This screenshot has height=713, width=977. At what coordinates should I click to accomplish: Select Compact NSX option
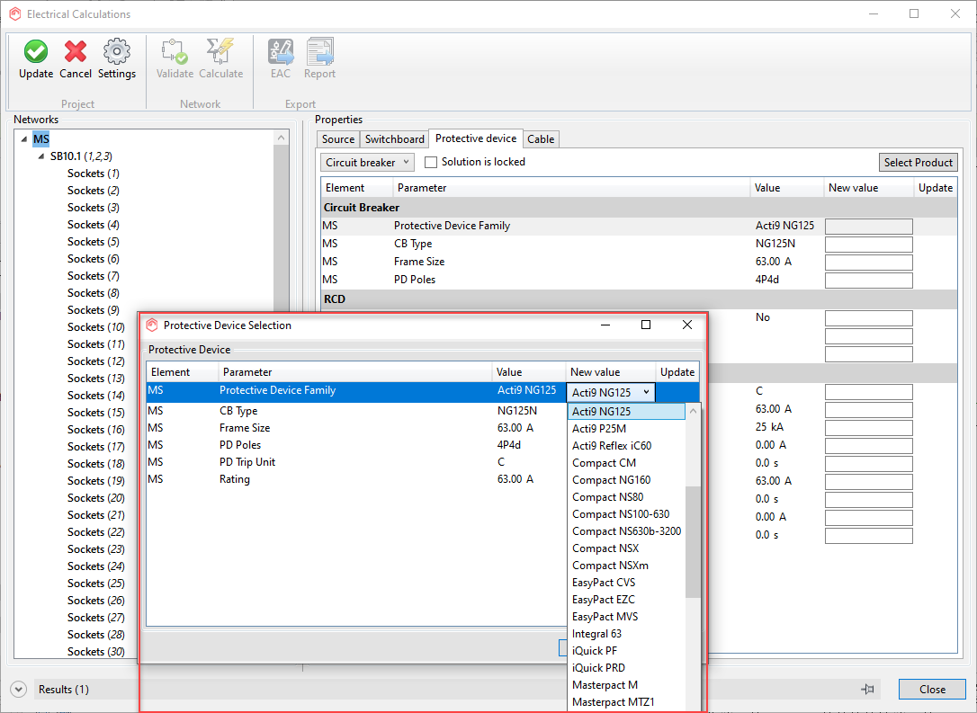click(x=626, y=548)
